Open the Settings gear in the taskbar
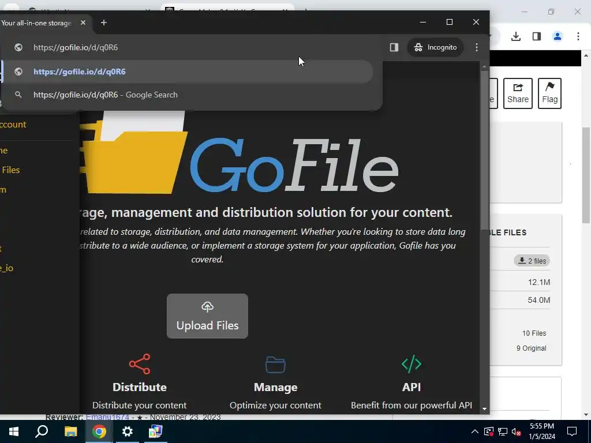The width and height of the screenshot is (591, 443). (128, 431)
